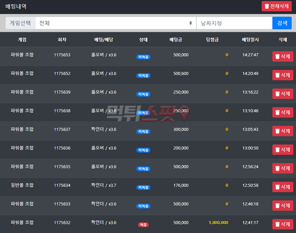Delete bet for round 1175638
The height and width of the screenshot is (233, 296).
tap(282, 112)
